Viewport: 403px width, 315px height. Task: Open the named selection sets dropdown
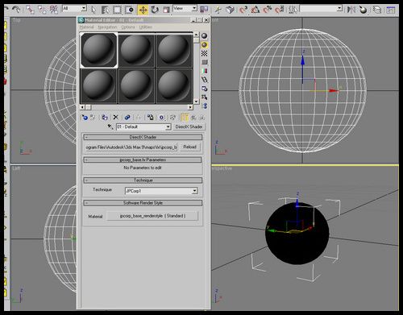(321, 9)
